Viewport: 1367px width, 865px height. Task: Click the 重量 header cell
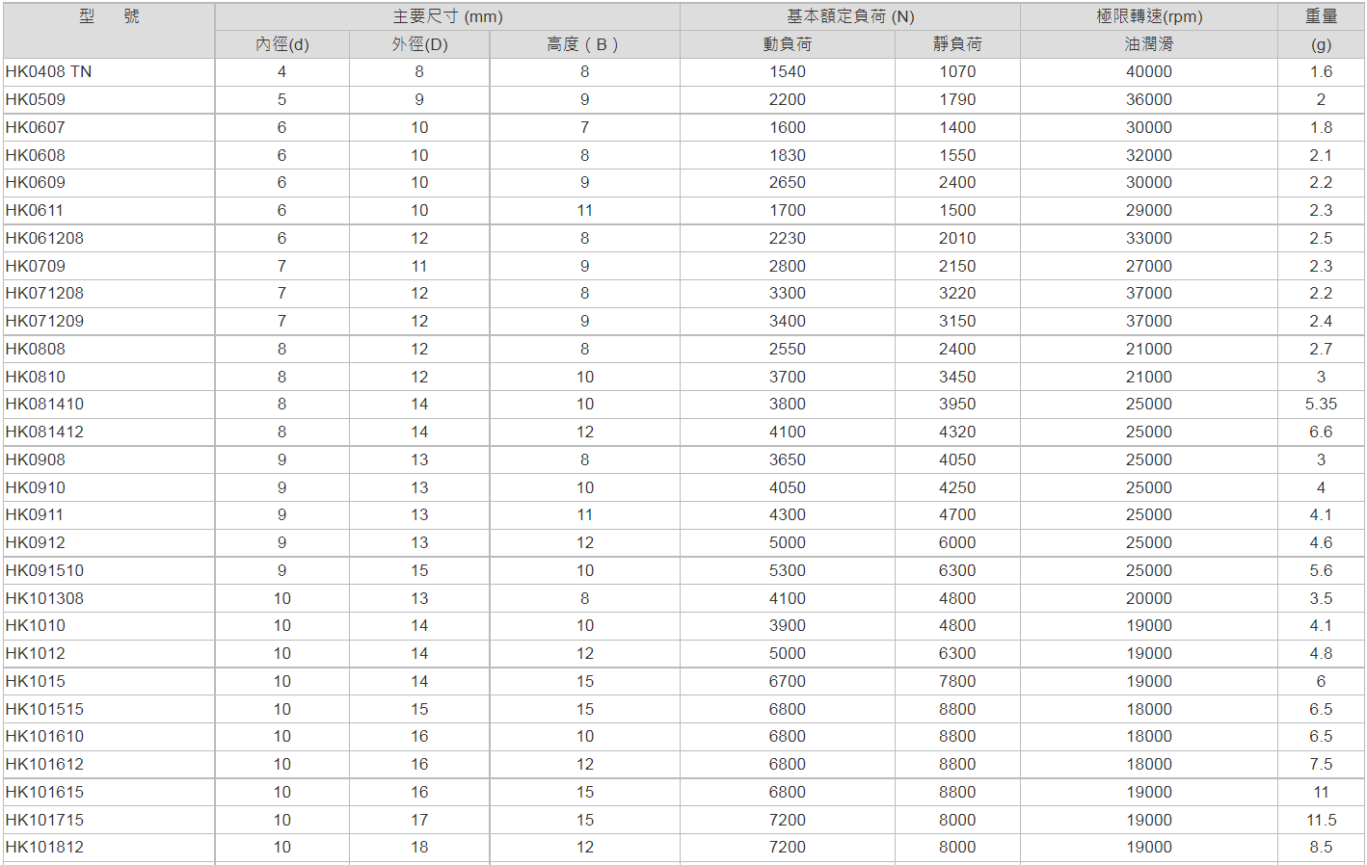point(1321,17)
